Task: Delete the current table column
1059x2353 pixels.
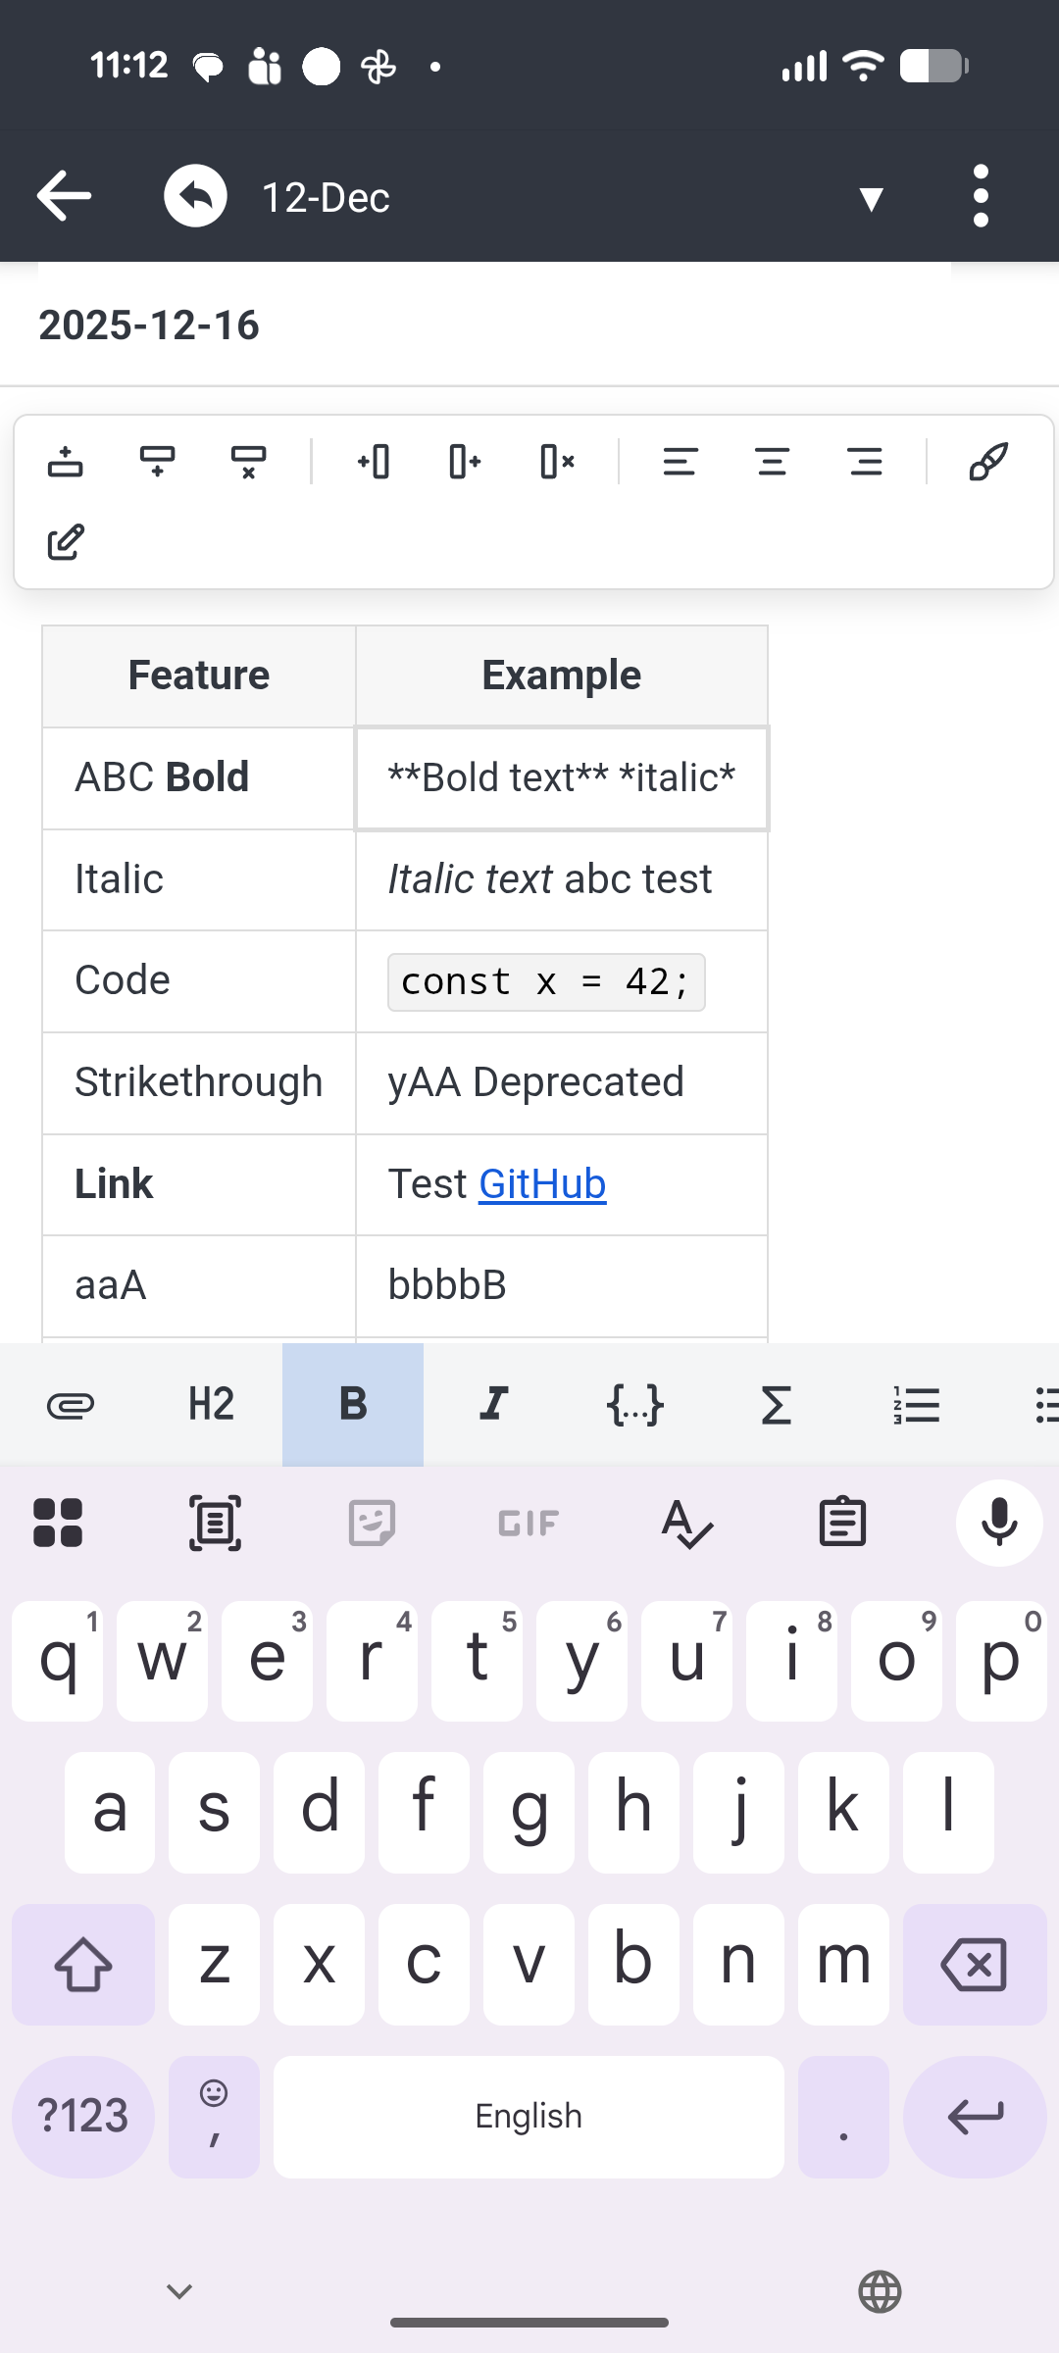Action: tap(557, 461)
